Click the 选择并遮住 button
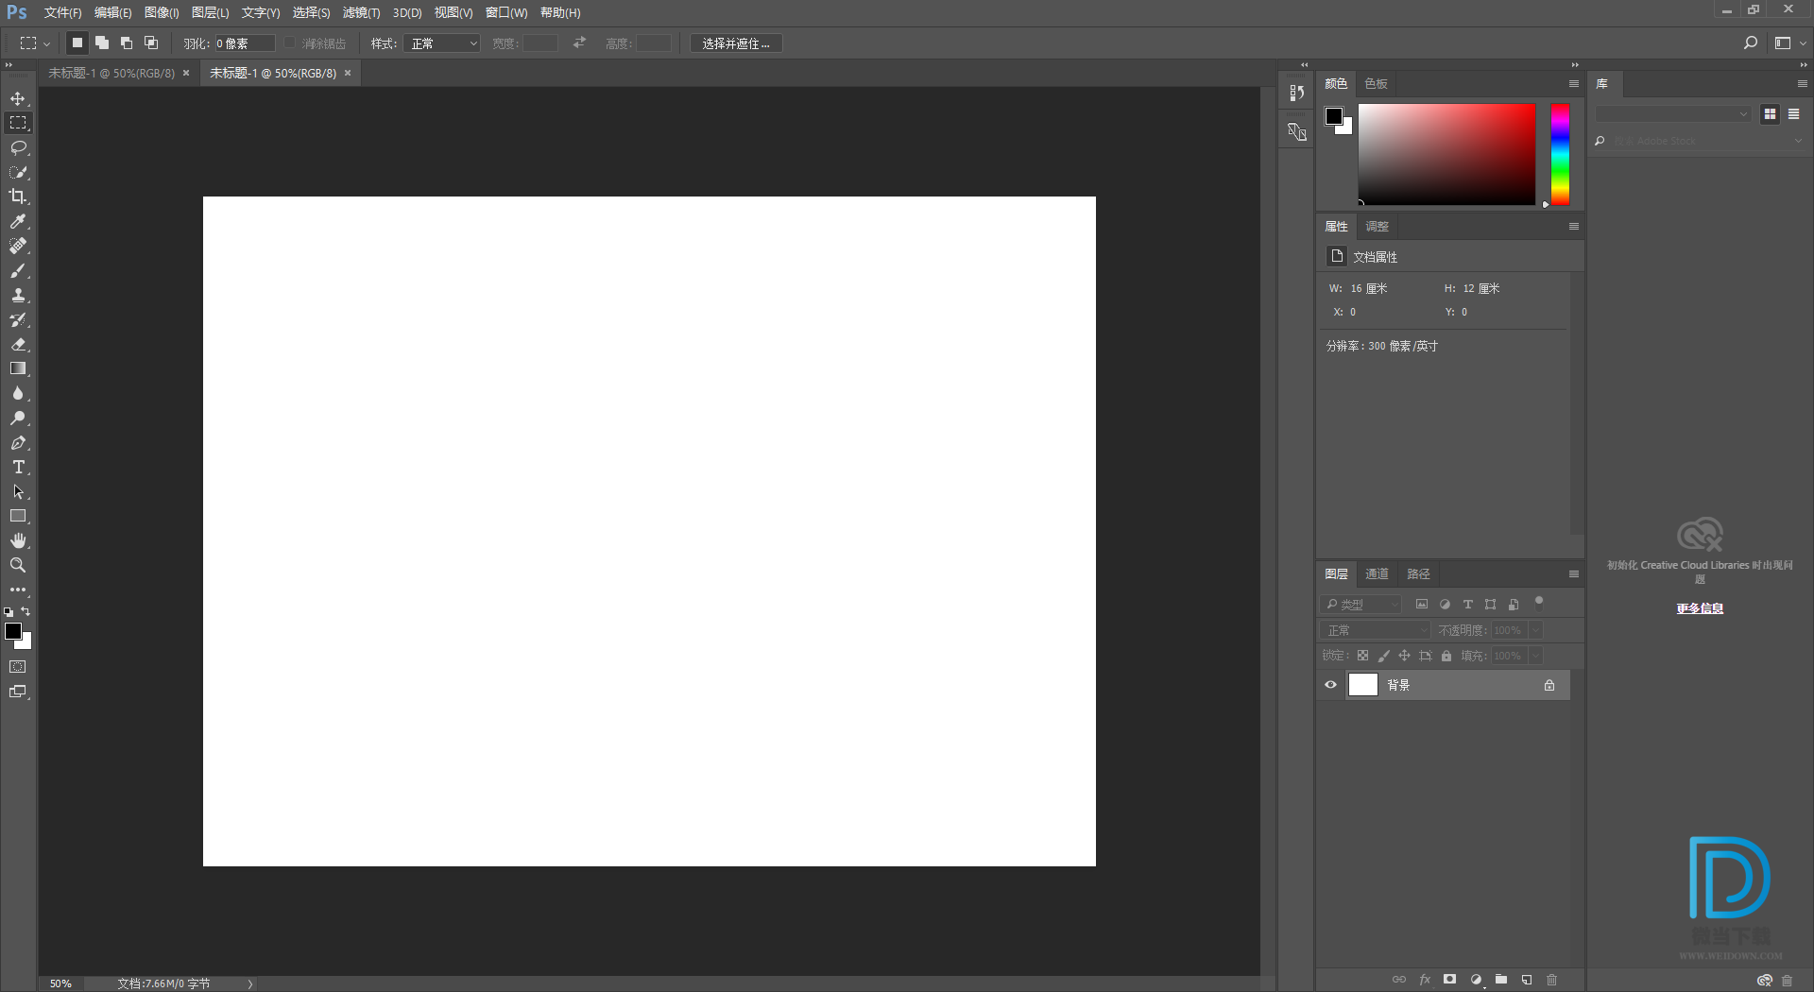 [736, 43]
